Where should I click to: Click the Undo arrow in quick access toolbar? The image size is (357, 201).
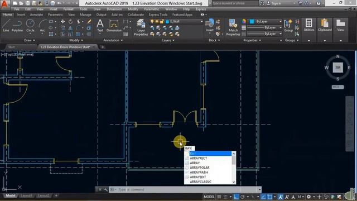tap(59, 3)
